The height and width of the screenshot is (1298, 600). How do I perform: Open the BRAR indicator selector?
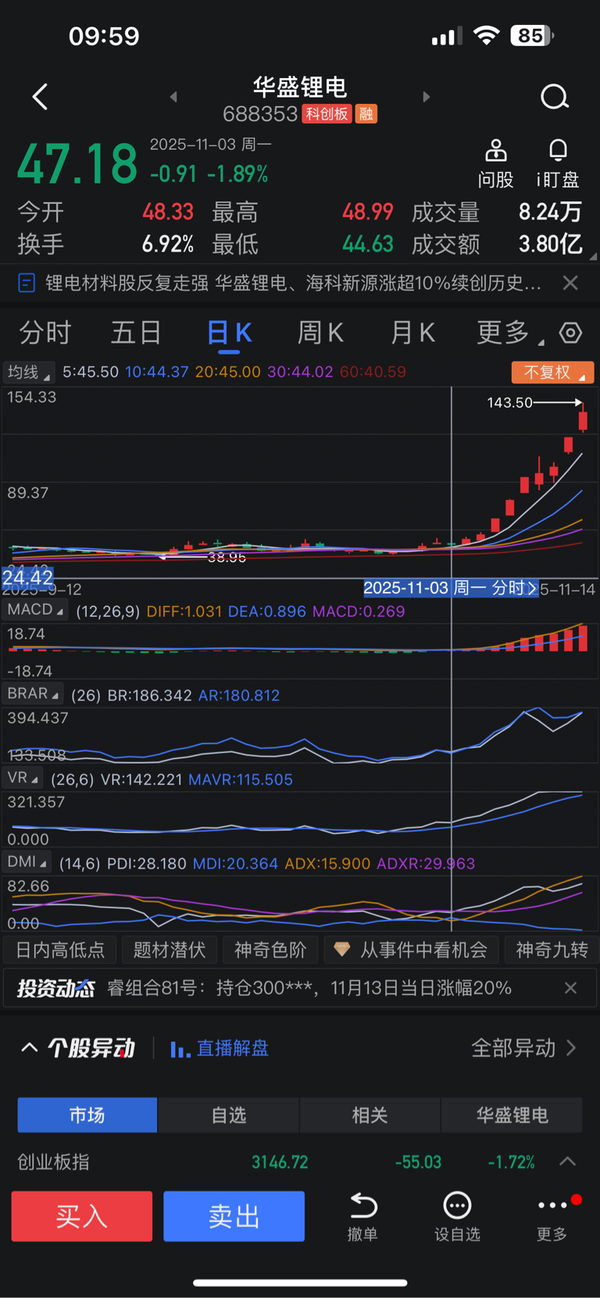(33, 694)
